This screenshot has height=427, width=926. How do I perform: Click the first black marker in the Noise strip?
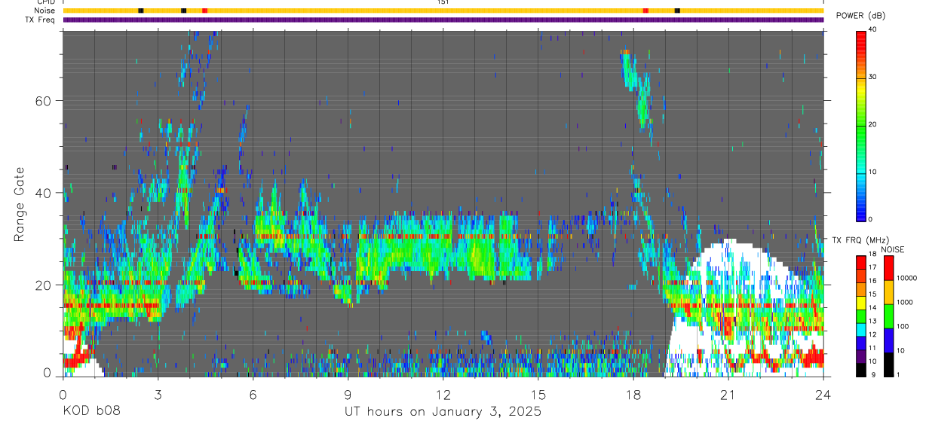[x=141, y=11]
